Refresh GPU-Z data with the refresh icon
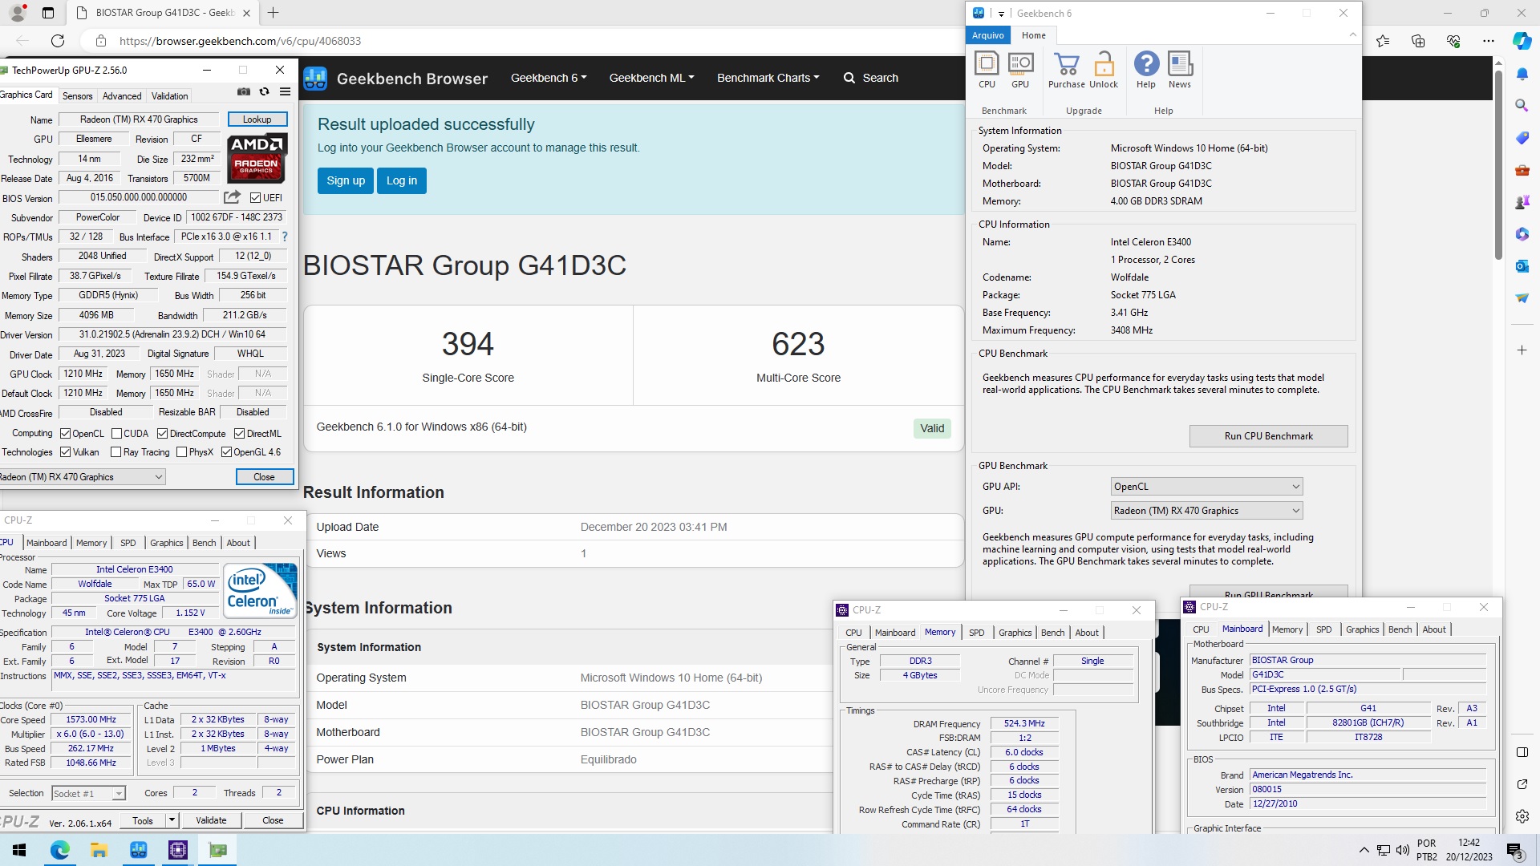 264,92
